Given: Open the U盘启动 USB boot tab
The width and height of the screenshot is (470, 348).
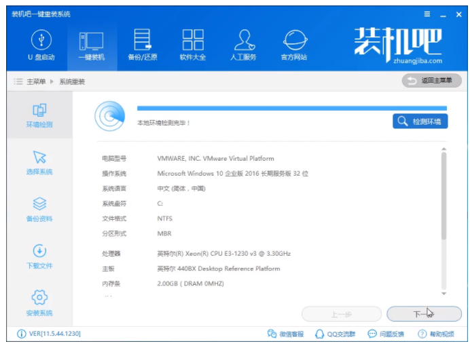Looking at the screenshot, I should tap(41, 45).
